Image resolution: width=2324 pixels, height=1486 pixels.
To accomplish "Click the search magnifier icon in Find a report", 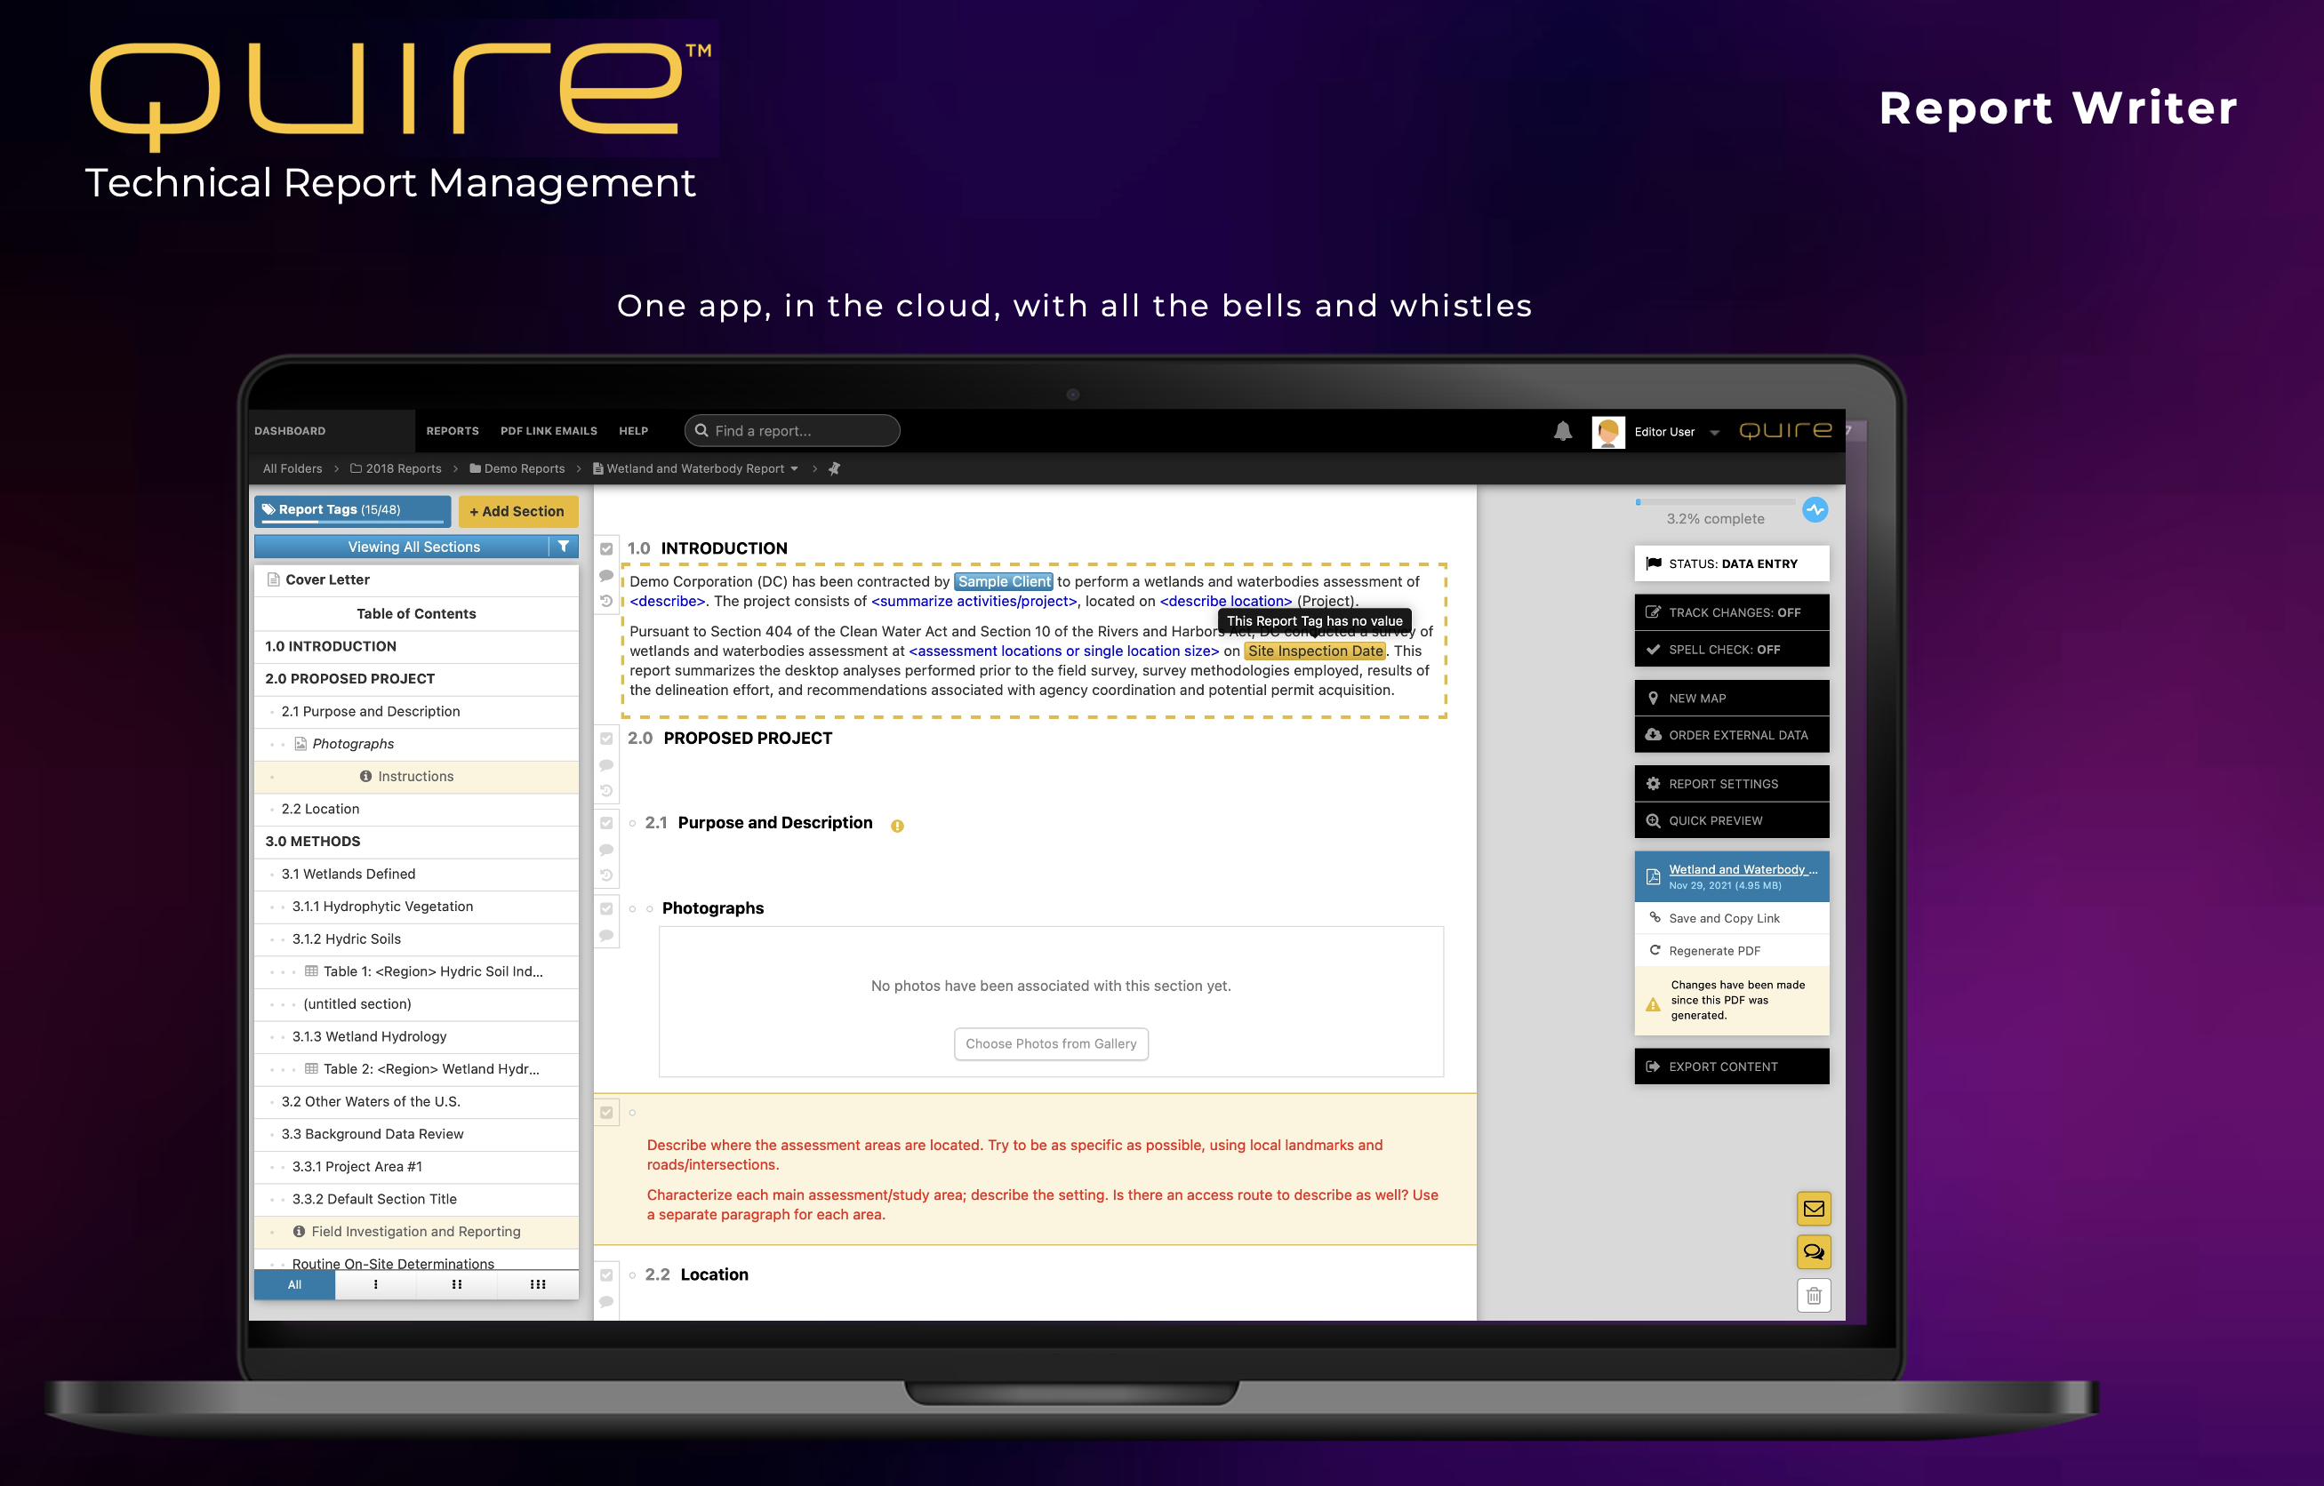I will (701, 431).
